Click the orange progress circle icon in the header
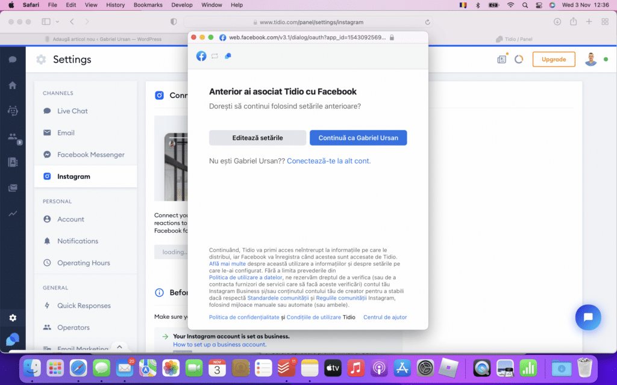The image size is (617, 385). pos(519,60)
